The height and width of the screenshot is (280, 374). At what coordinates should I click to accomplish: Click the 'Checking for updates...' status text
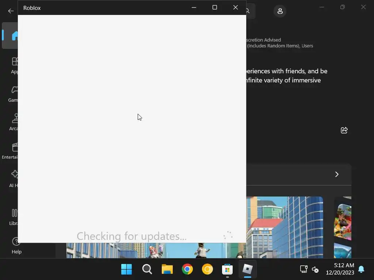pyautogui.click(x=131, y=236)
